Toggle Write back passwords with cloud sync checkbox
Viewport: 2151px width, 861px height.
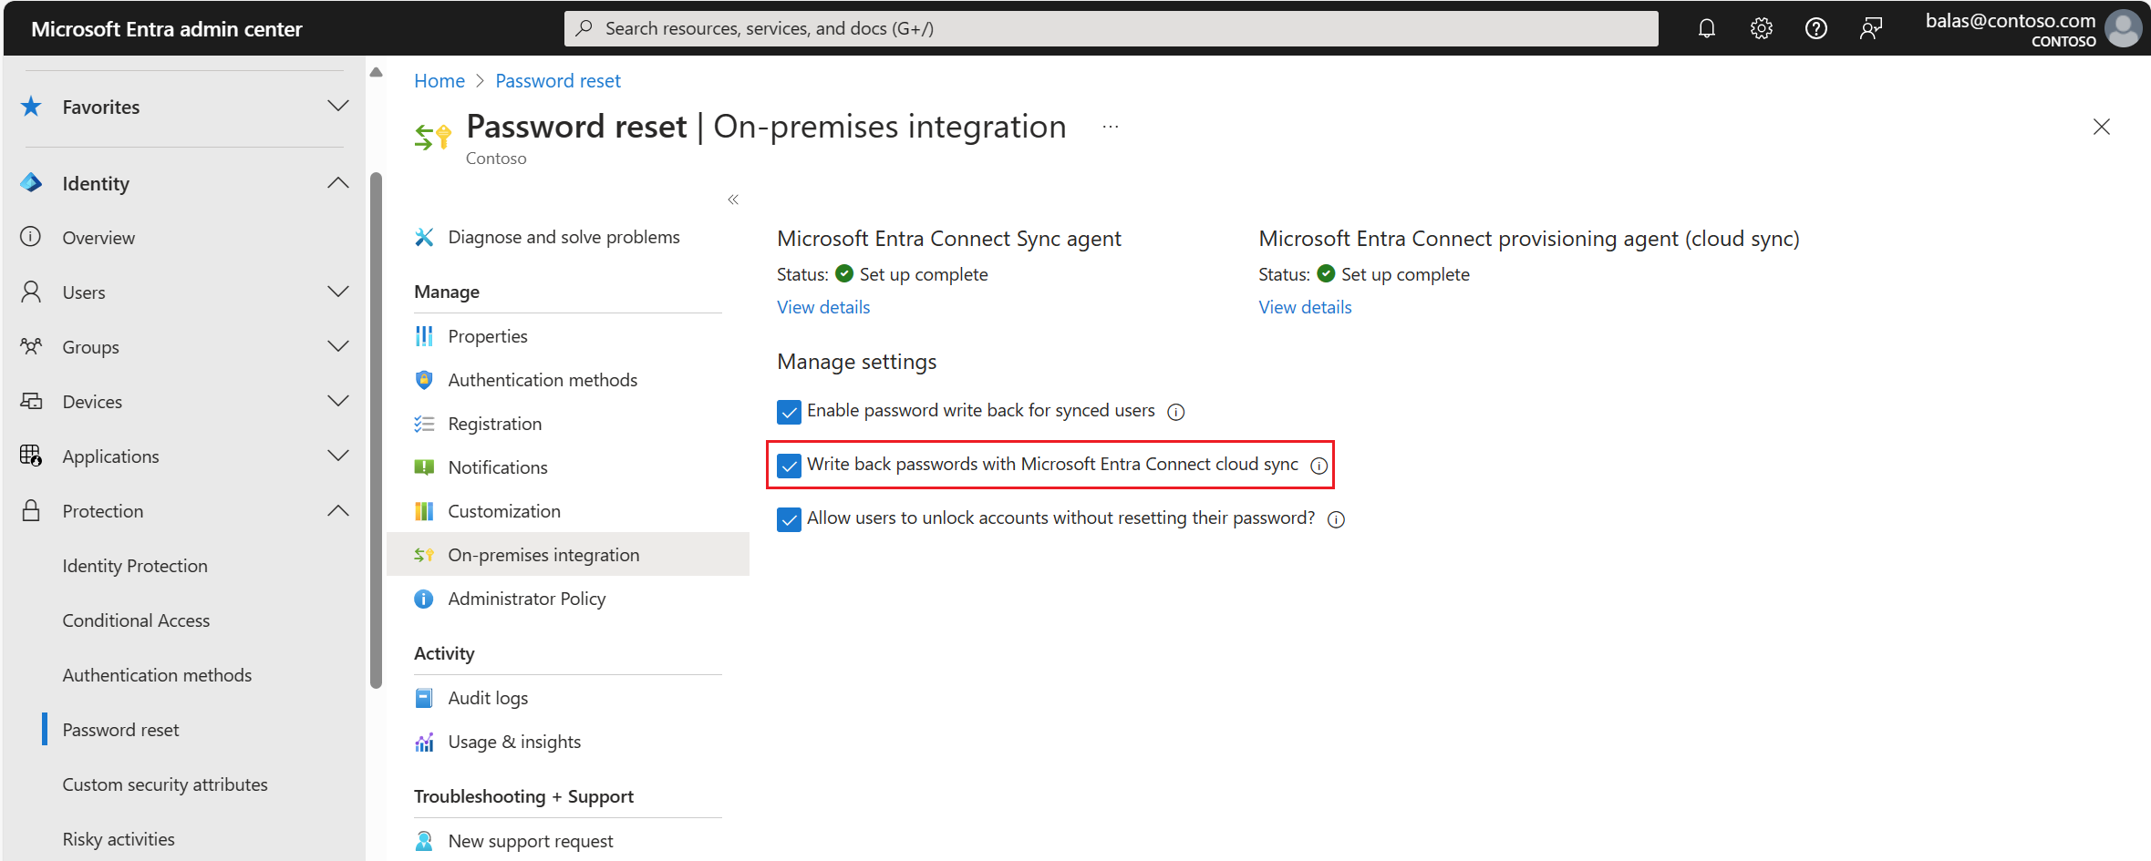pyautogui.click(x=789, y=466)
